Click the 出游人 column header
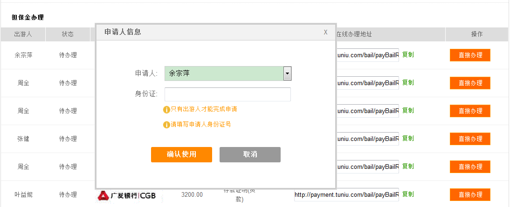 click(23, 34)
